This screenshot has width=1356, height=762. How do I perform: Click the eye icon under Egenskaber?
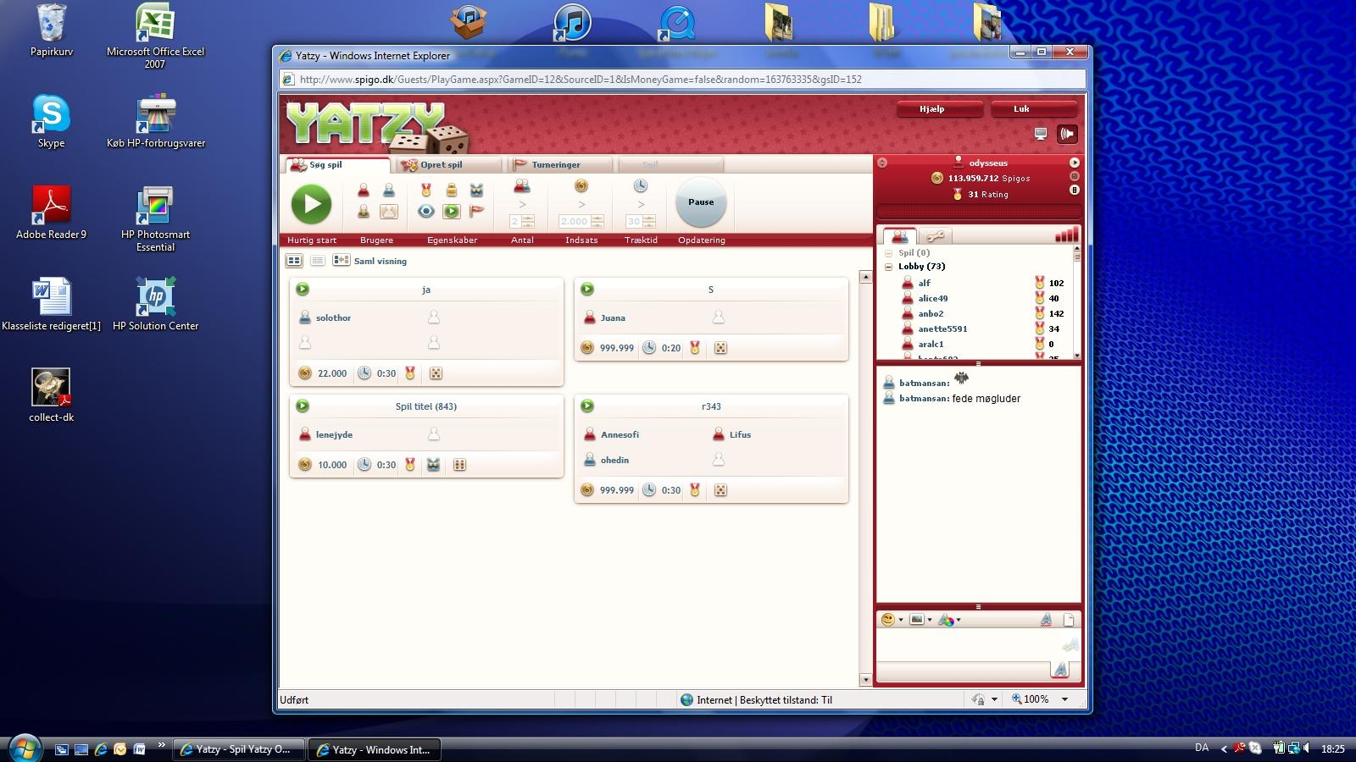tap(426, 212)
